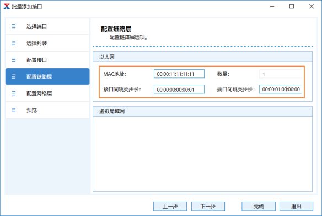Click the 完成 button

click(259, 206)
